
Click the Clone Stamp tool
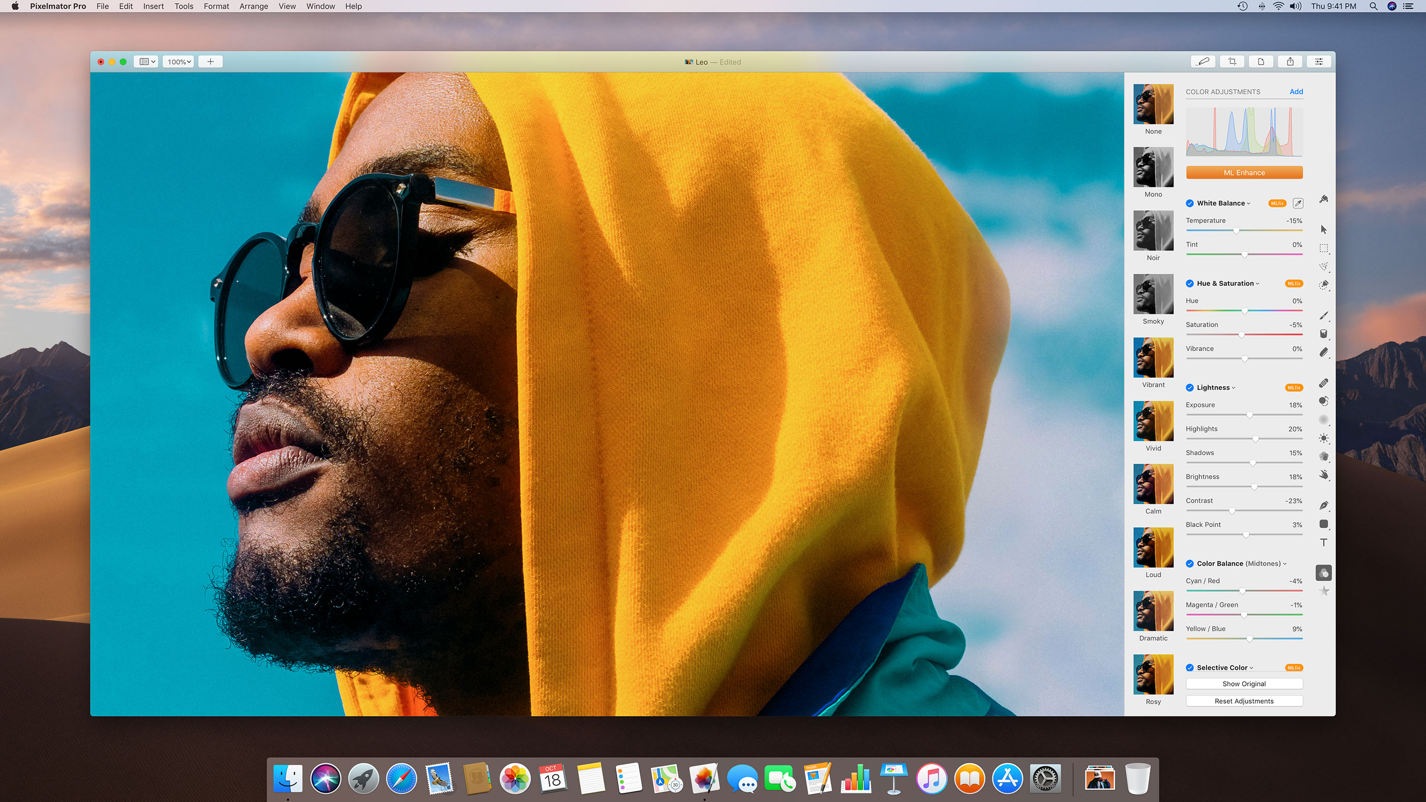point(1324,401)
